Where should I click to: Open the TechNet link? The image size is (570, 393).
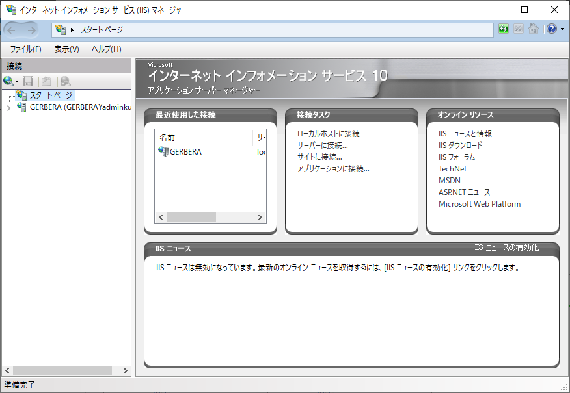[453, 169]
